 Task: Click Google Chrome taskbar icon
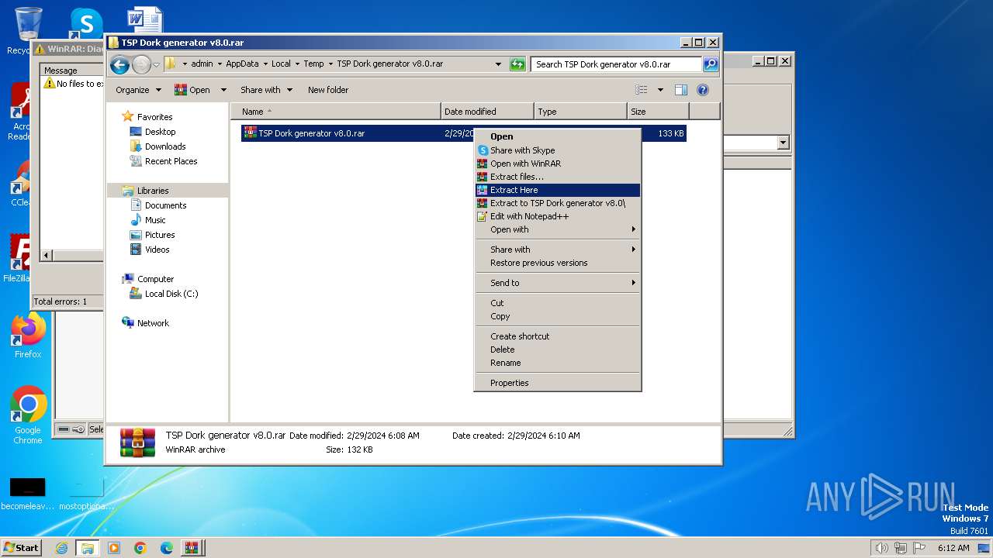coord(140,548)
